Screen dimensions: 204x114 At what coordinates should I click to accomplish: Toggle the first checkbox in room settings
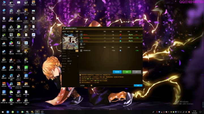coord(69,64)
